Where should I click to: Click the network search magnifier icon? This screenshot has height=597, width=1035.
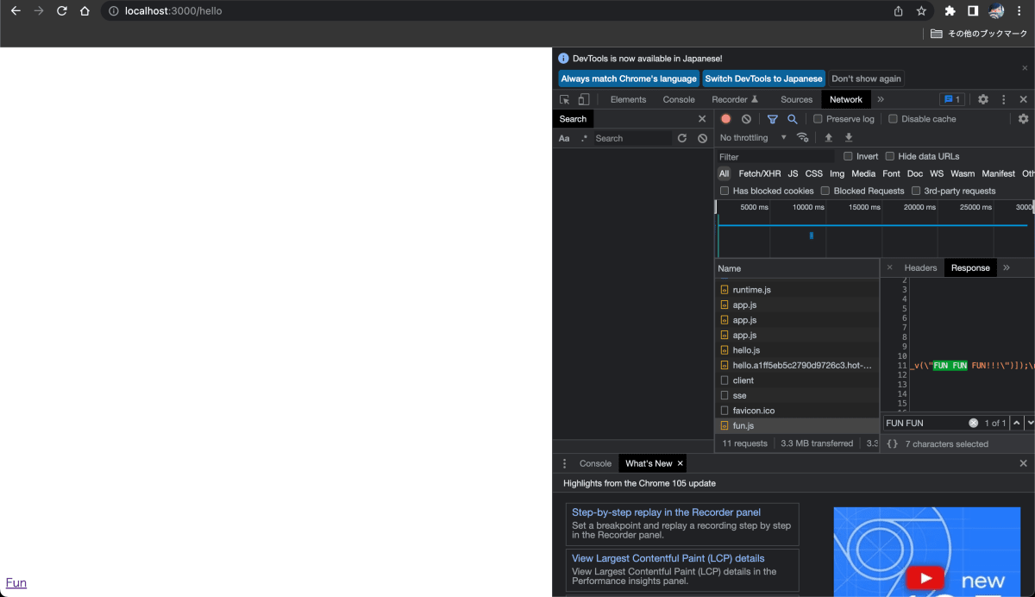[x=792, y=119]
